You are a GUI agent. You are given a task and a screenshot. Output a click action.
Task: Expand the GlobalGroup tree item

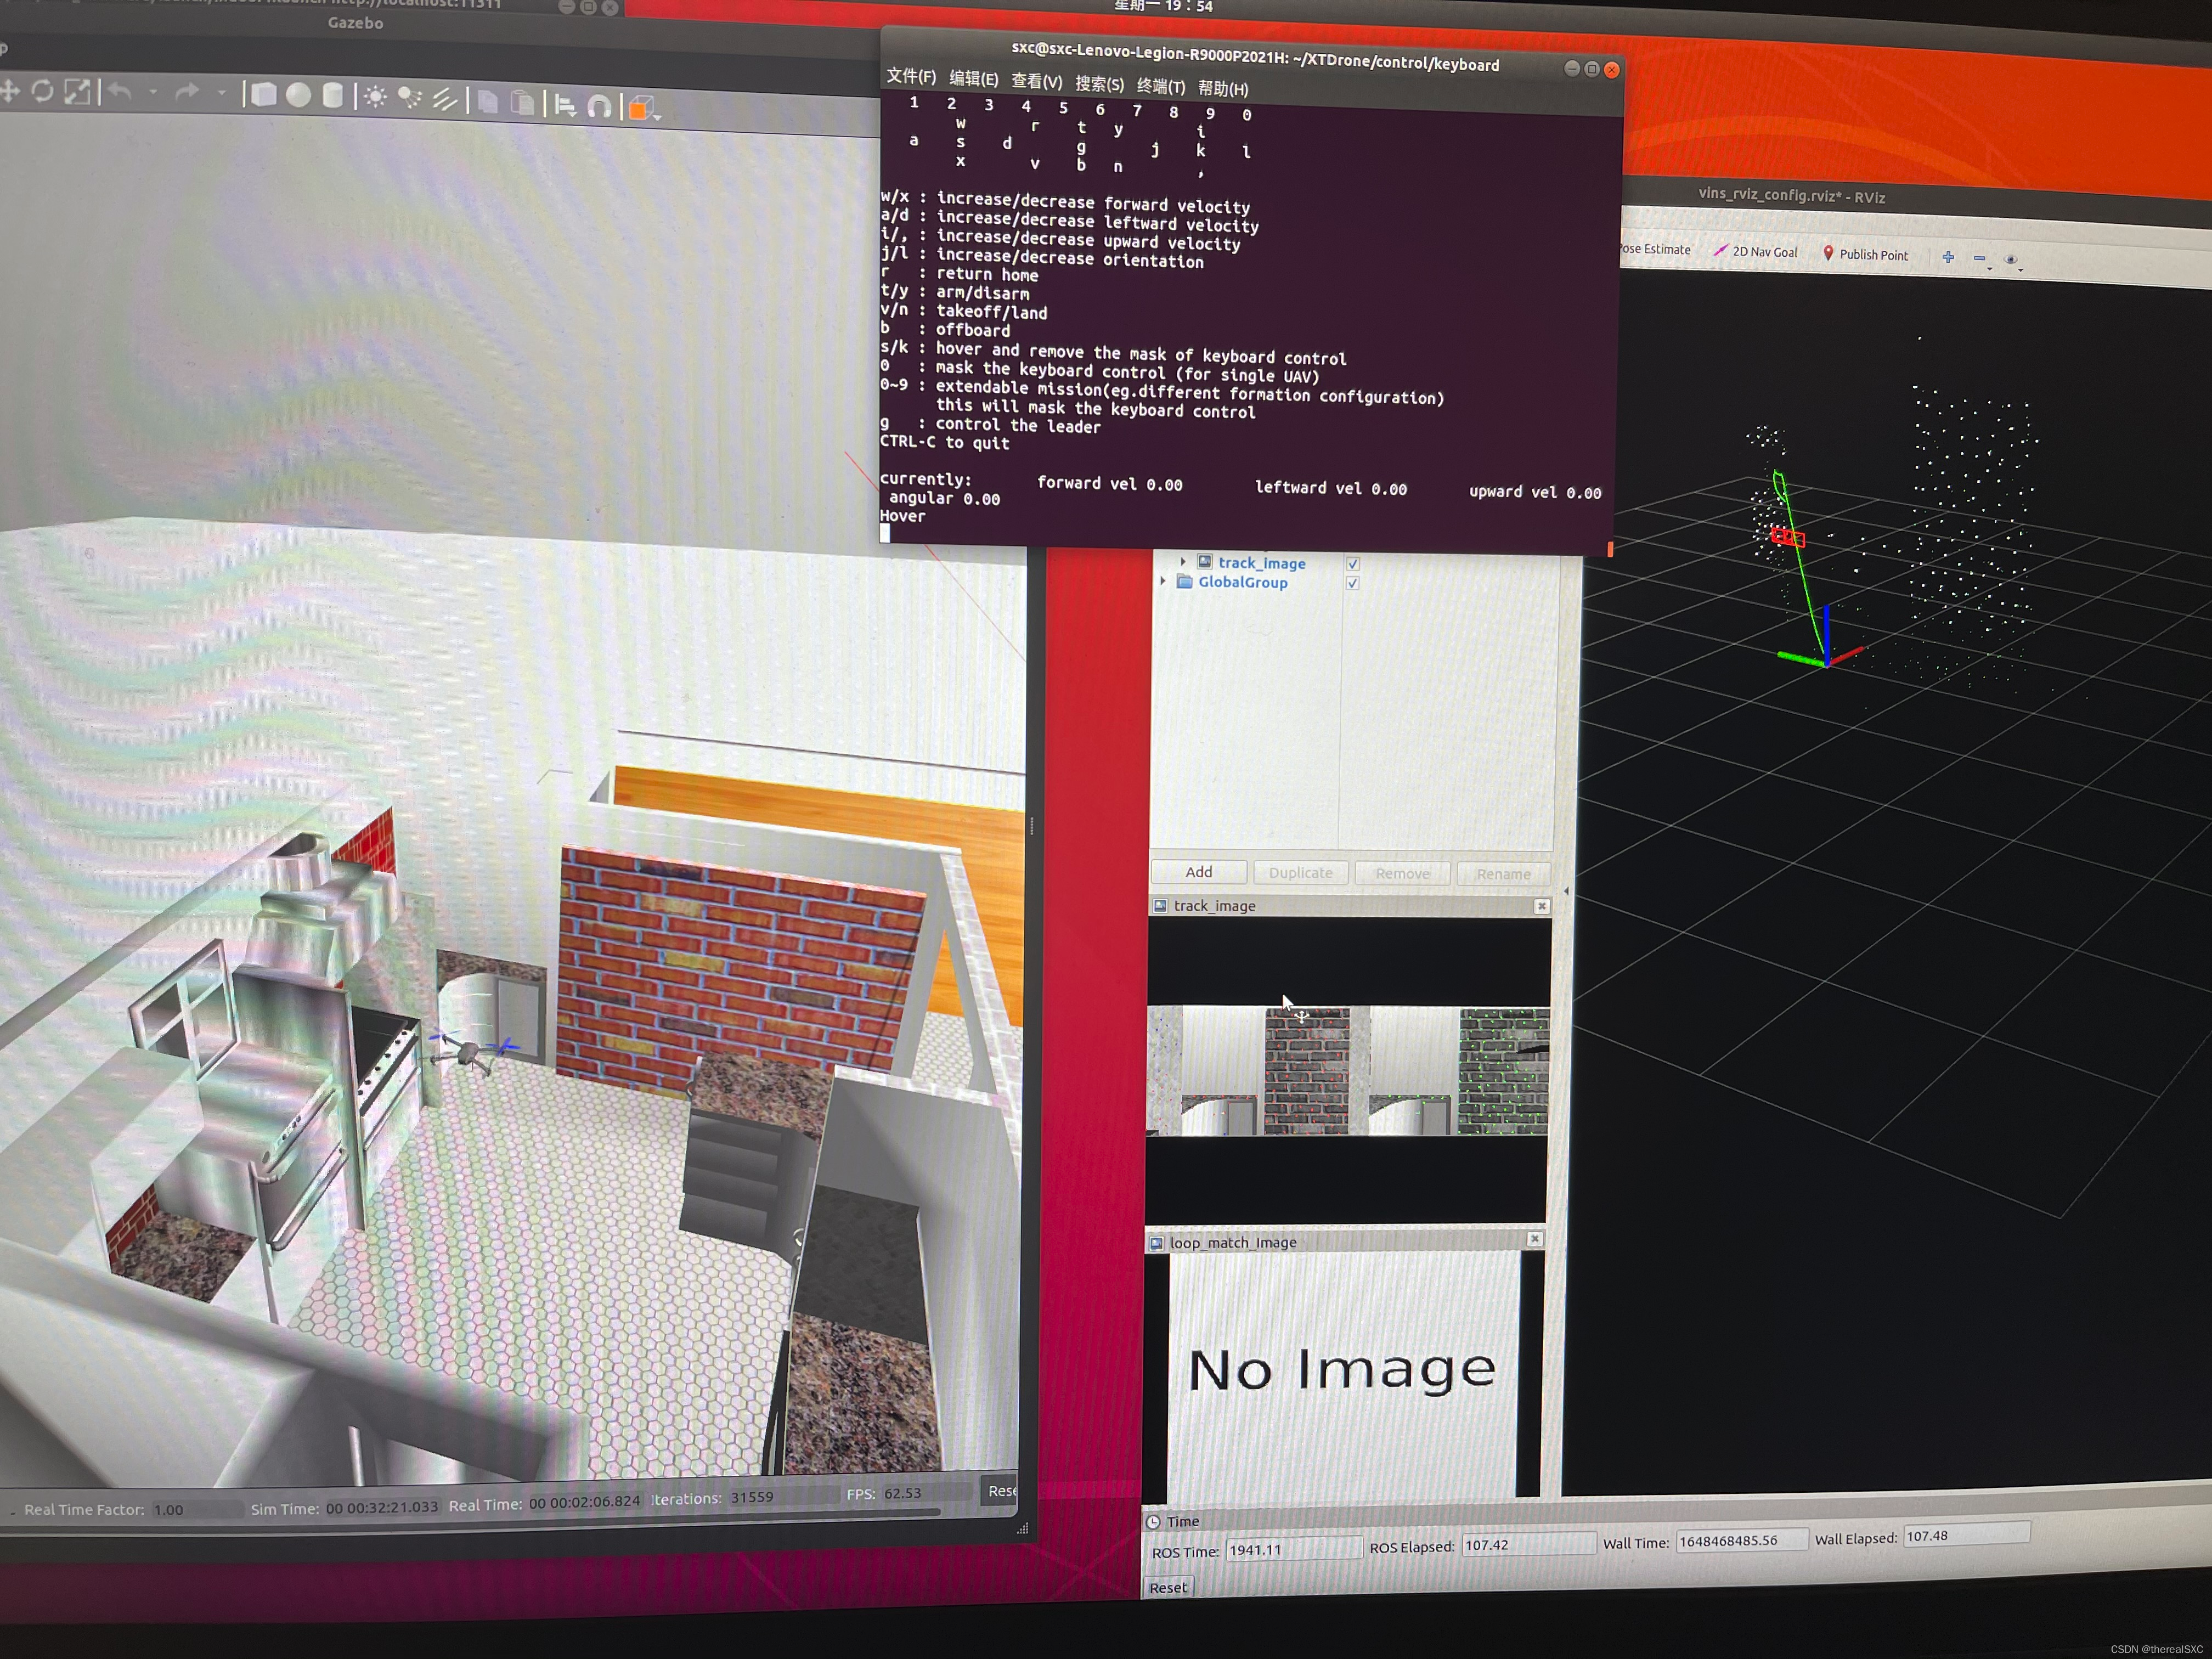pos(1163,581)
